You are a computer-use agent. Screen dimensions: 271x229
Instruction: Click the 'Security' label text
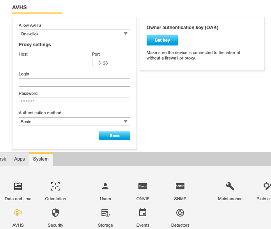pos(55,225)
